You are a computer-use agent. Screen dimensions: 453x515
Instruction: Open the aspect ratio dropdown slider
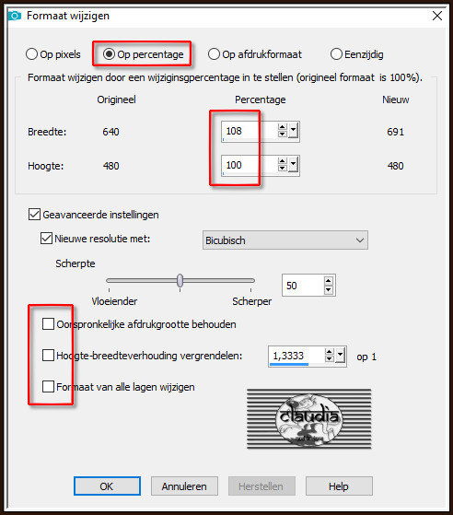coord(340,355)
